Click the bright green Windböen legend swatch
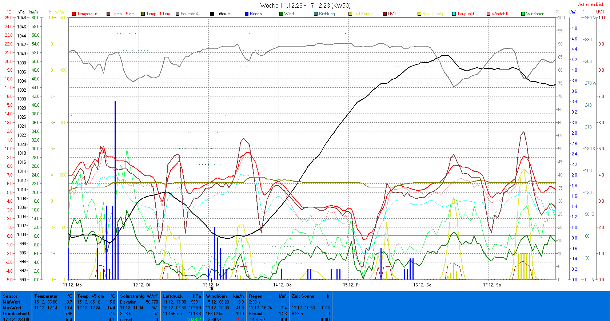This screenshot has width=610, height=321. tap(523, 14)
